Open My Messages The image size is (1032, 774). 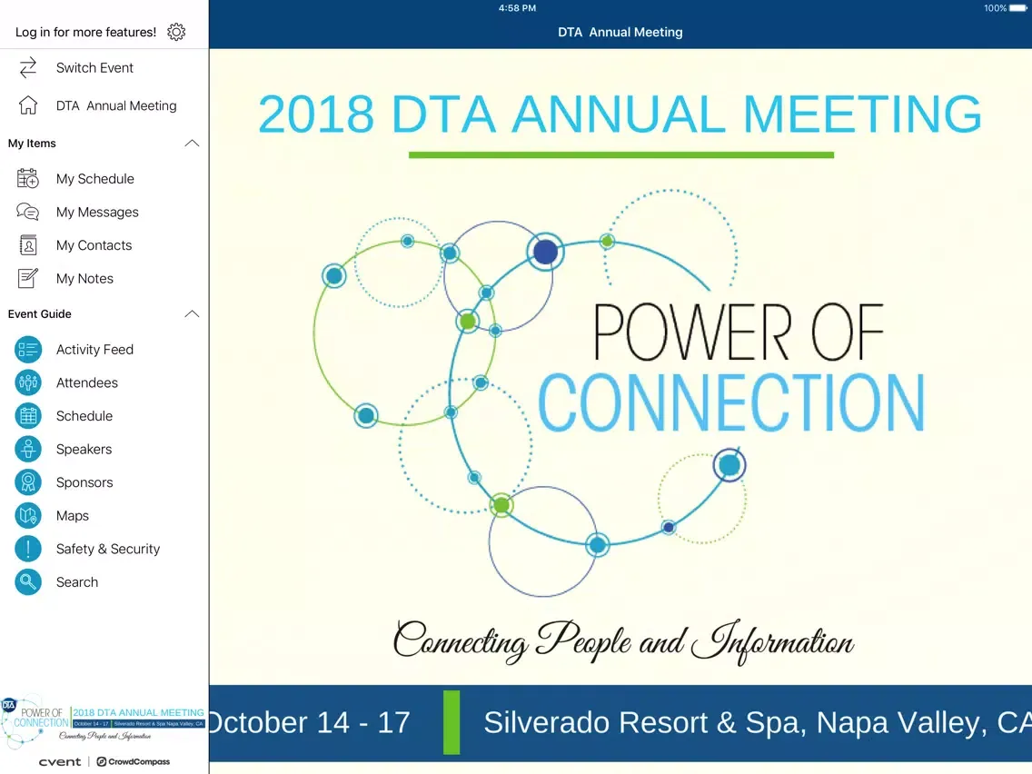(104, 212)
